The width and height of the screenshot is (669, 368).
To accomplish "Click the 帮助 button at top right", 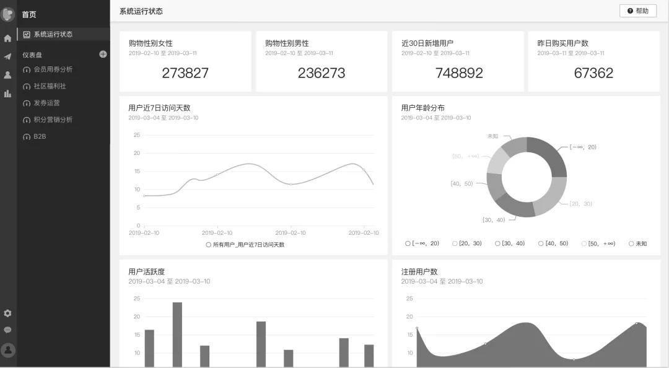I will click(638, 11).
